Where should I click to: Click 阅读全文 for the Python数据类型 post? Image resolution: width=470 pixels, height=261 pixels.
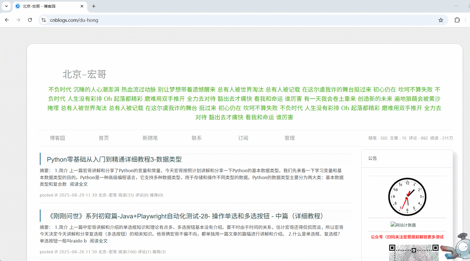pyautogui.click(x=79, y=184)
